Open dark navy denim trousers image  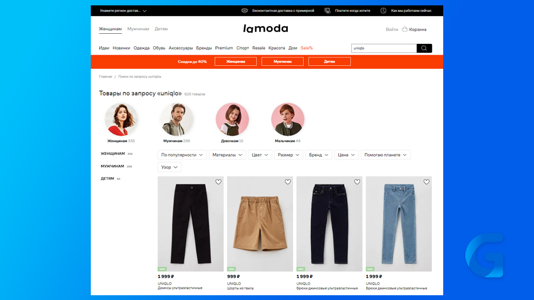(x=329, y=224)
